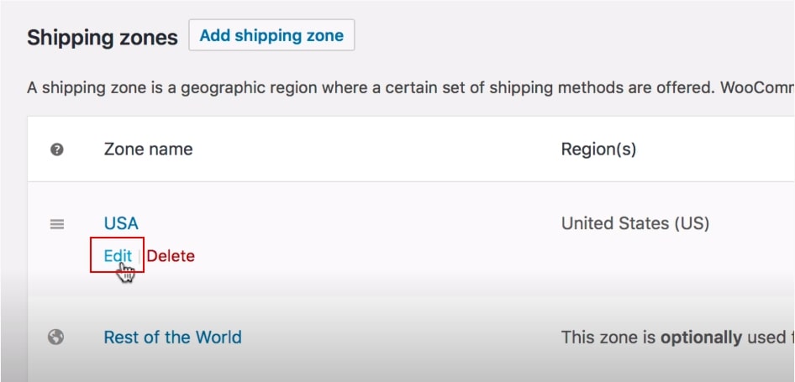Select the United States (US) region text

pos(635,223)
